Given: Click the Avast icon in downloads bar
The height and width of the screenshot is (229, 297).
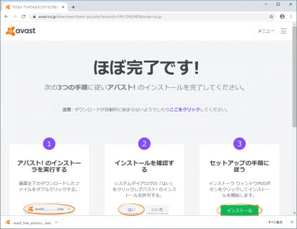Looking at the screenshot, I should 8,222.
